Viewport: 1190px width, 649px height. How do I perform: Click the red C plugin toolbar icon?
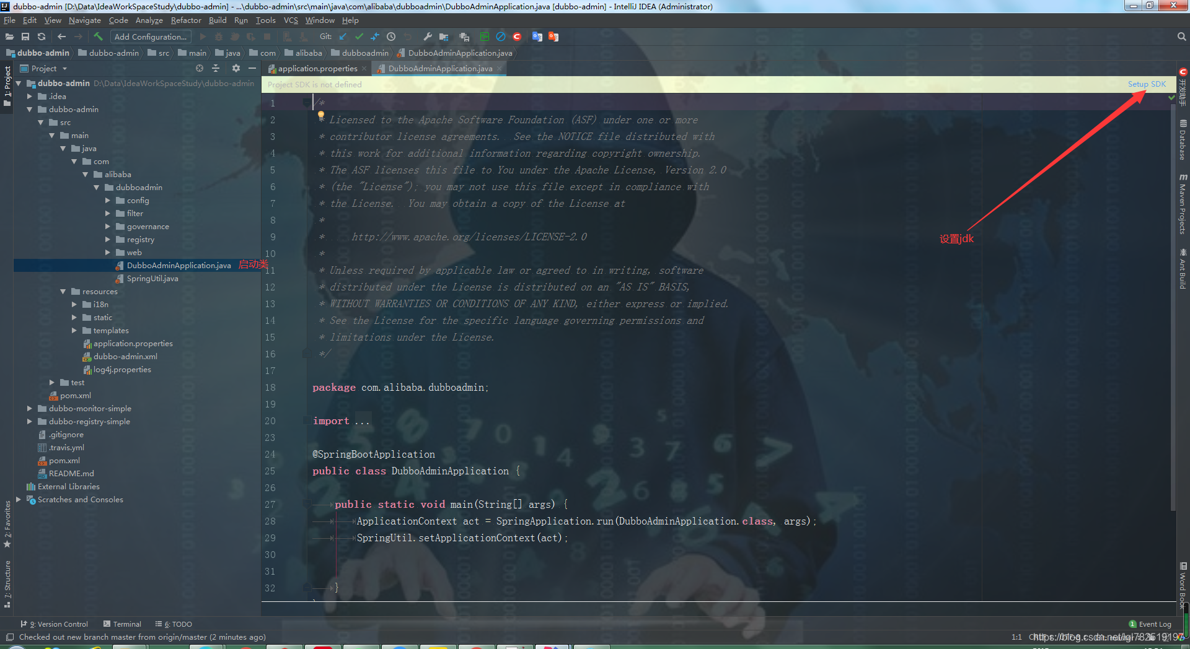click(517, 37)
